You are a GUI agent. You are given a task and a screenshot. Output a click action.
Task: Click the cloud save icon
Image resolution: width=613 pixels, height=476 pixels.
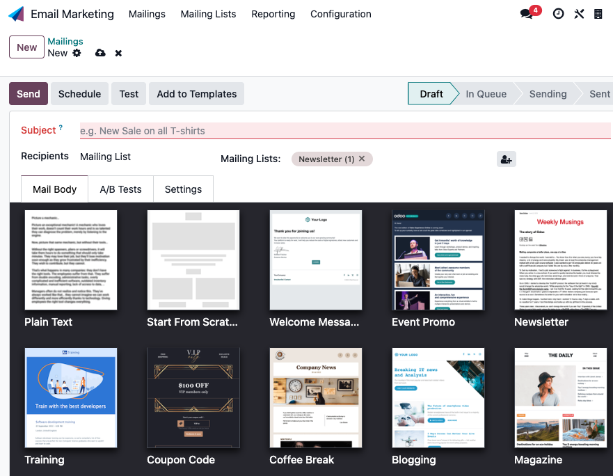[100, 53]
